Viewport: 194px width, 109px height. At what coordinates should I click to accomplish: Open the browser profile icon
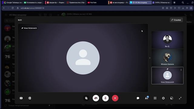click(x=191, y=8)
